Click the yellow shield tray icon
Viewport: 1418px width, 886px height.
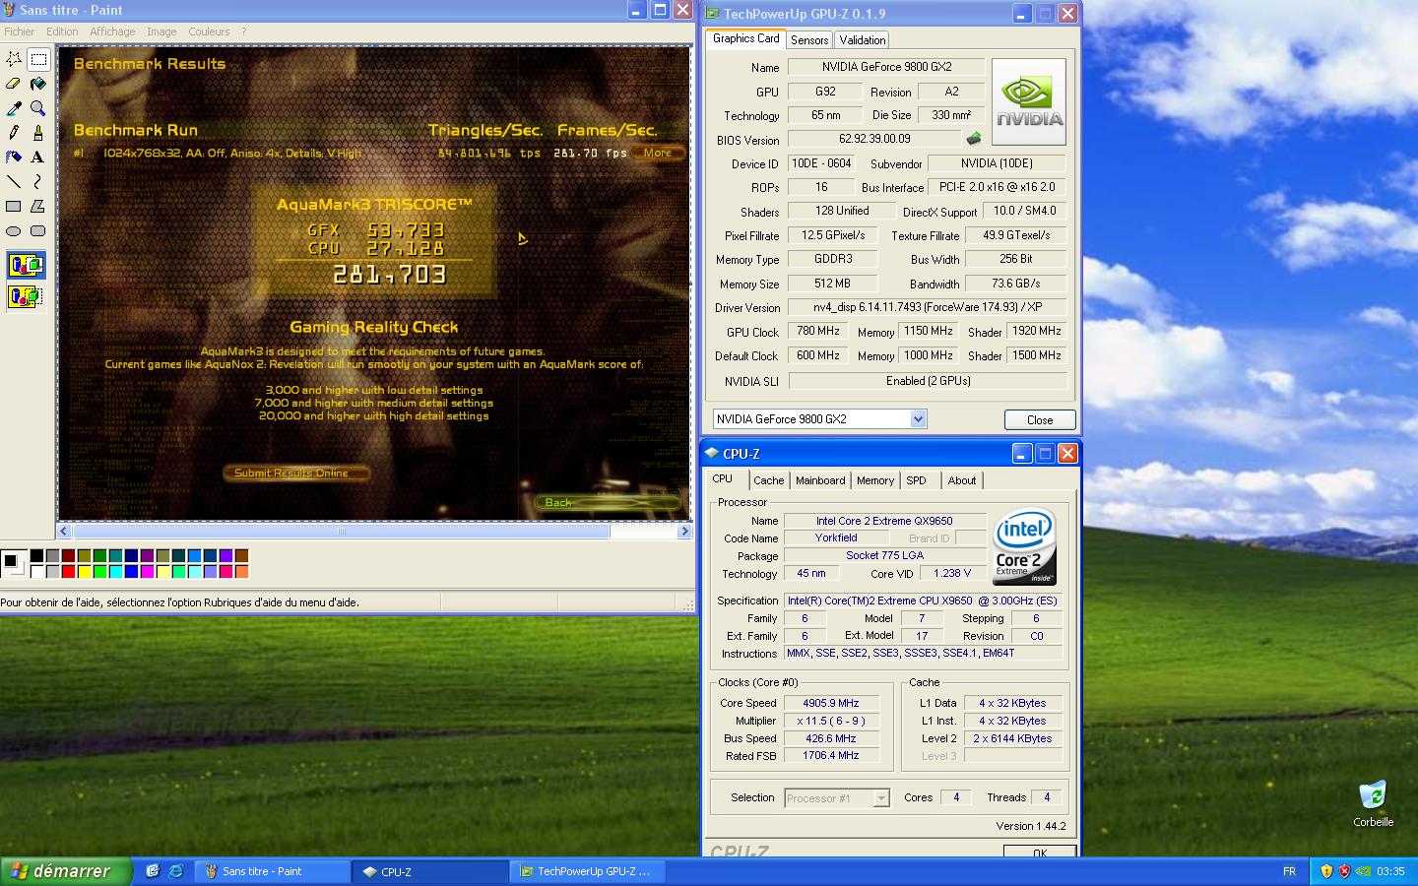tap(1326, 871)
